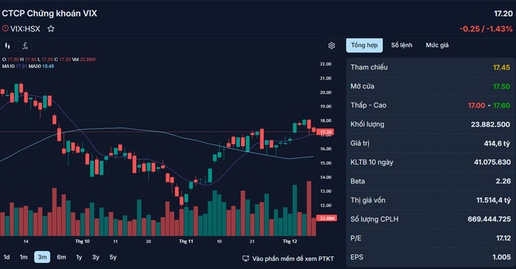Set chart range to 3y
516x269 pixels.
[x=96, y=257]
